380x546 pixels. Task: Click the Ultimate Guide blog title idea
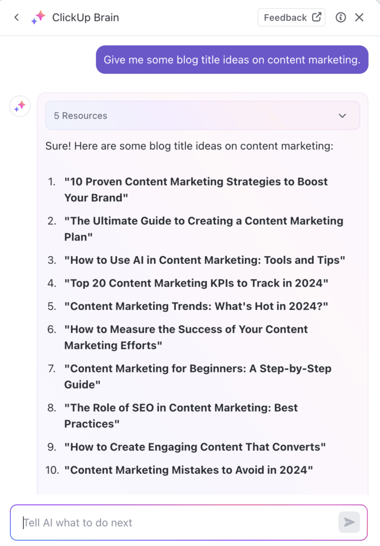204,228
